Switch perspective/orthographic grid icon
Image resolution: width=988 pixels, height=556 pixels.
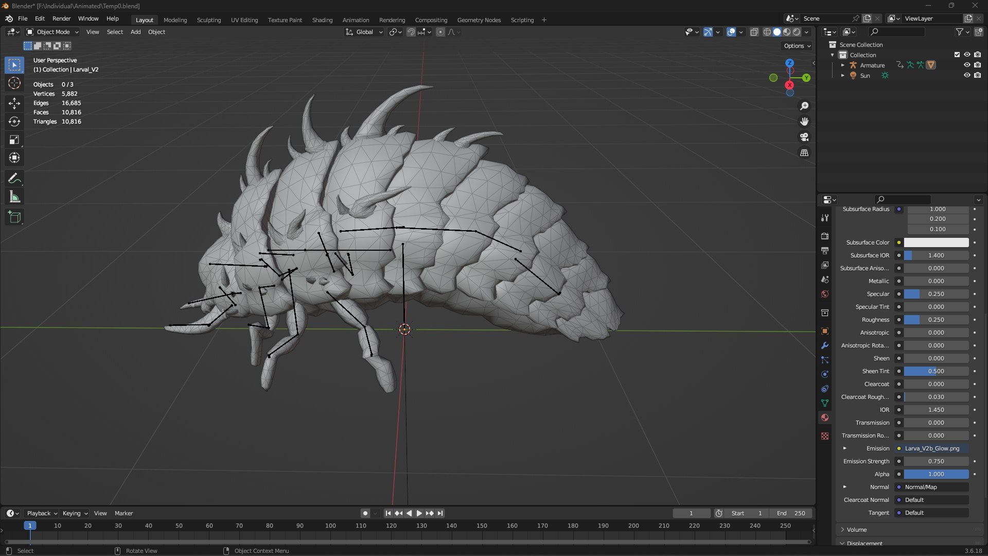coord(804,153)
